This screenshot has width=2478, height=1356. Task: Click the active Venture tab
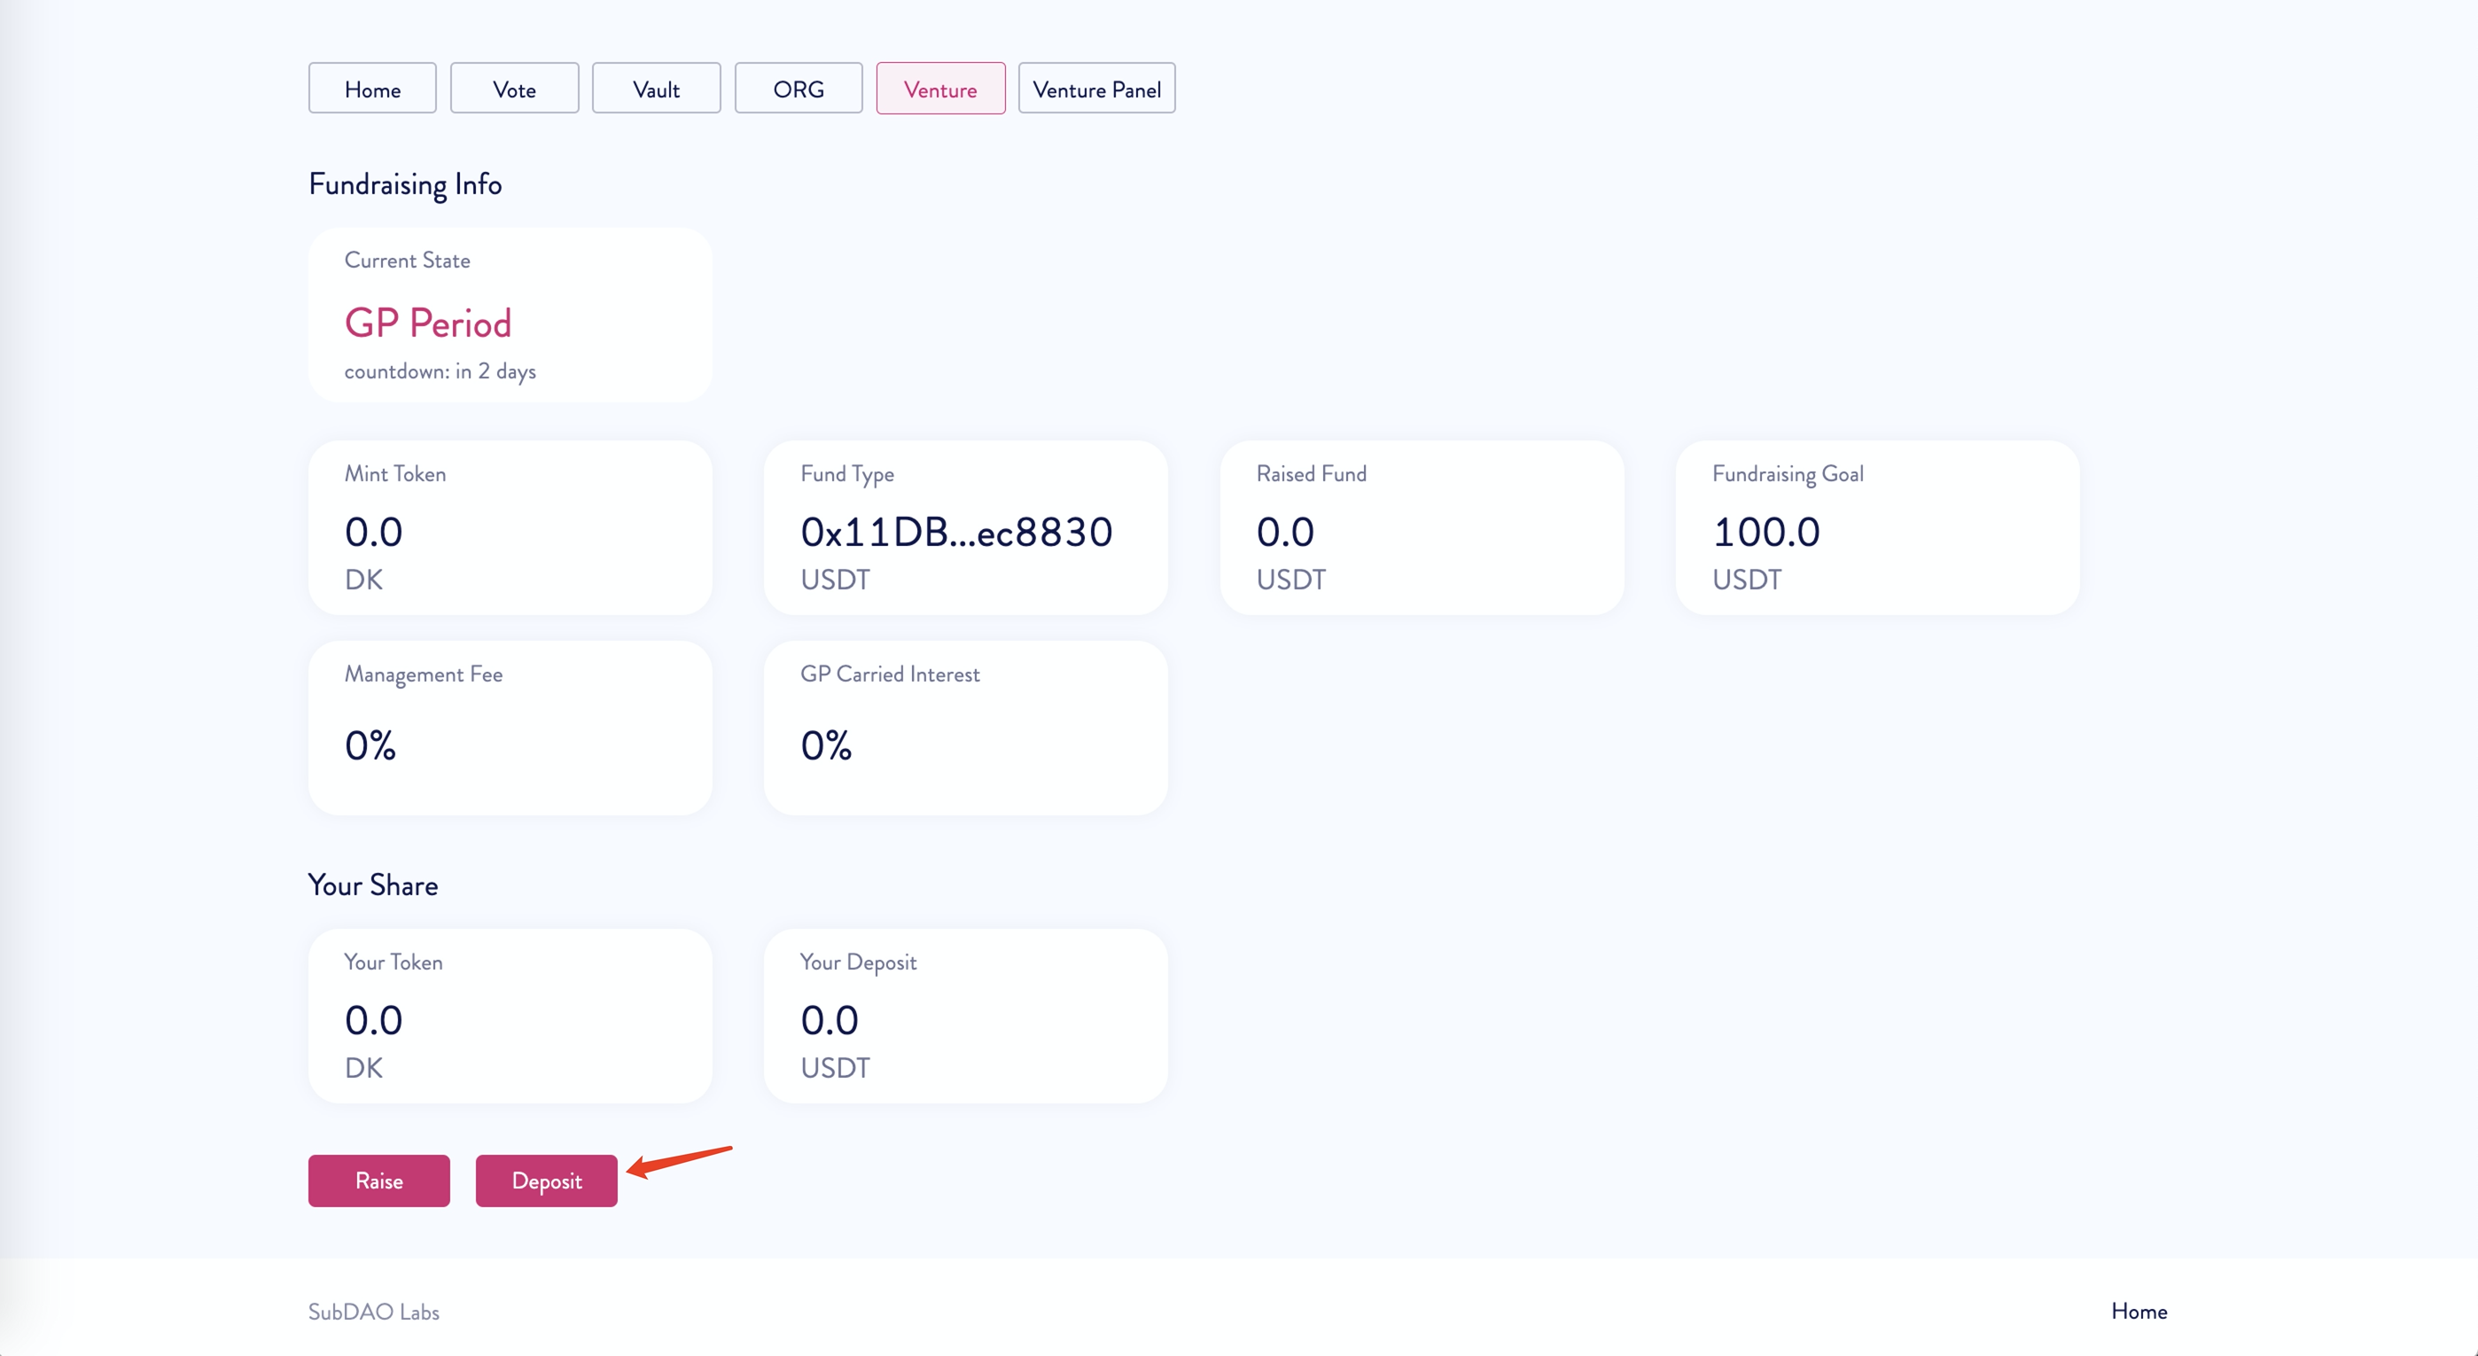(x=939, y=89)
